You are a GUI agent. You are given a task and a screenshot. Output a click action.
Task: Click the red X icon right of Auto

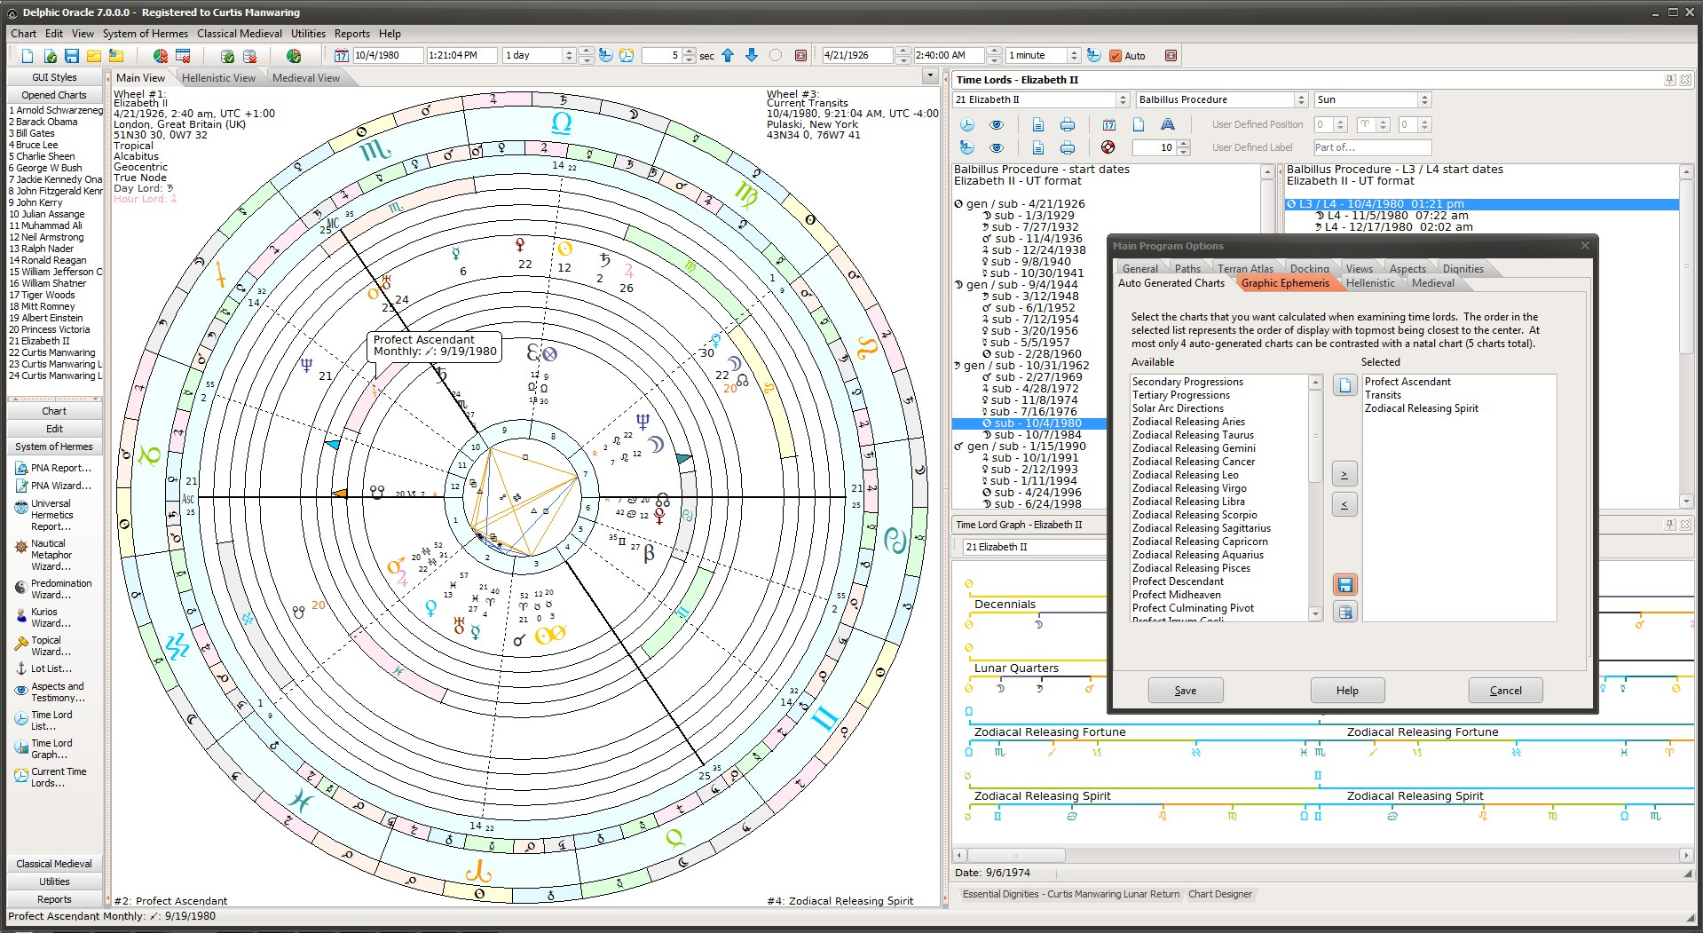pos(1171,56)
